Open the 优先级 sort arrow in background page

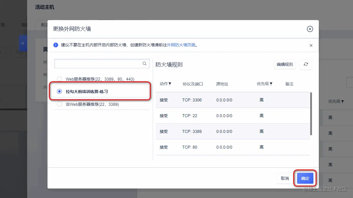pos(342,101)
